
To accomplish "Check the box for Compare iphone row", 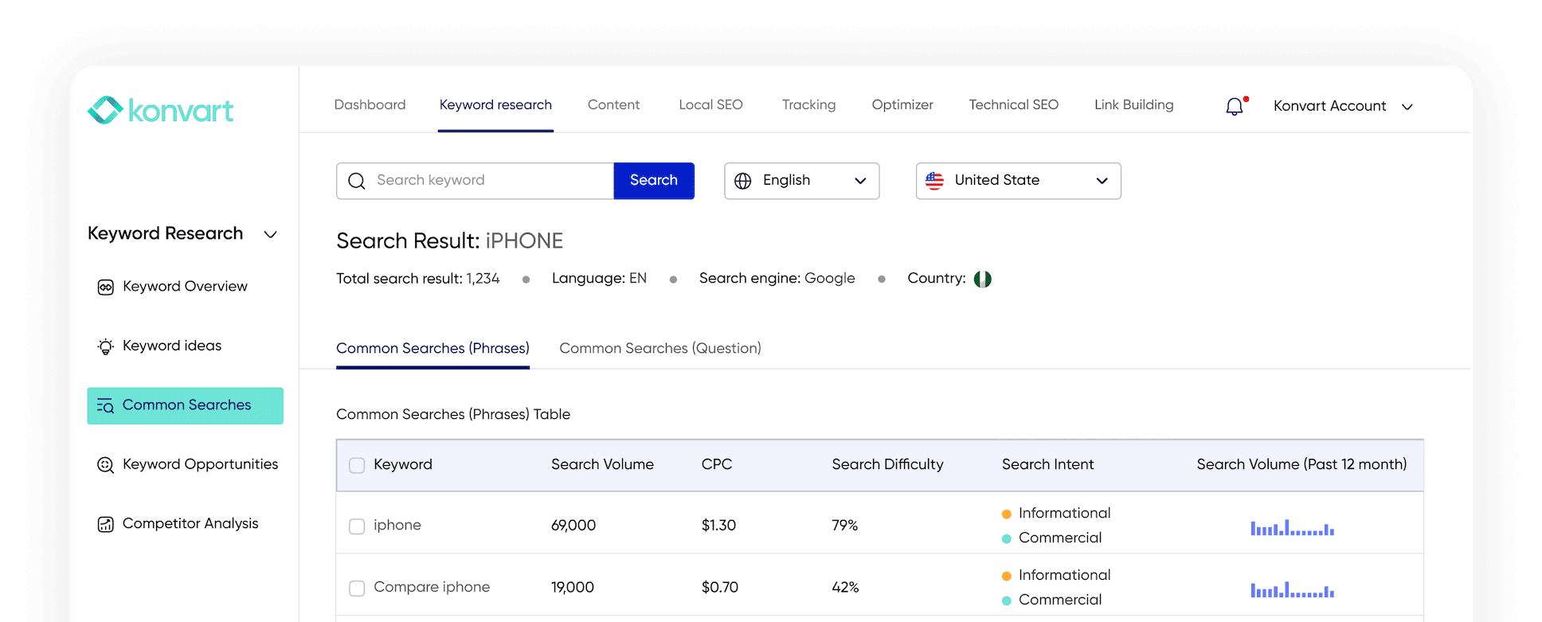I will (357, 588).
